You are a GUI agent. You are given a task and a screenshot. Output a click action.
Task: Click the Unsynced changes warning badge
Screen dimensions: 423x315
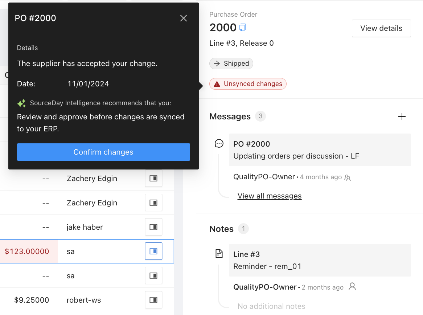248,84
